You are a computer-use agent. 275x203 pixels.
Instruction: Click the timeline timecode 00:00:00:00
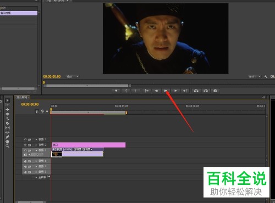pos(30,105)
